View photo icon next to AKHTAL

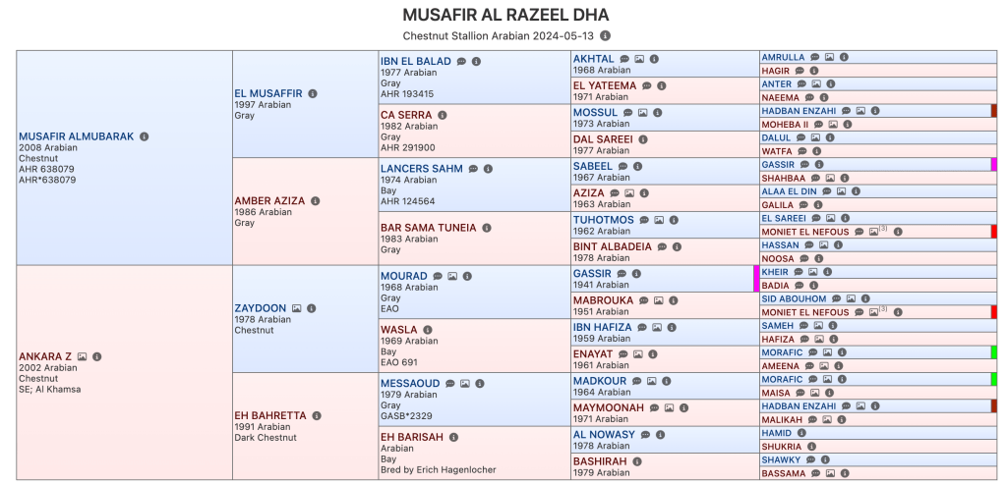(x=639, y=59)
